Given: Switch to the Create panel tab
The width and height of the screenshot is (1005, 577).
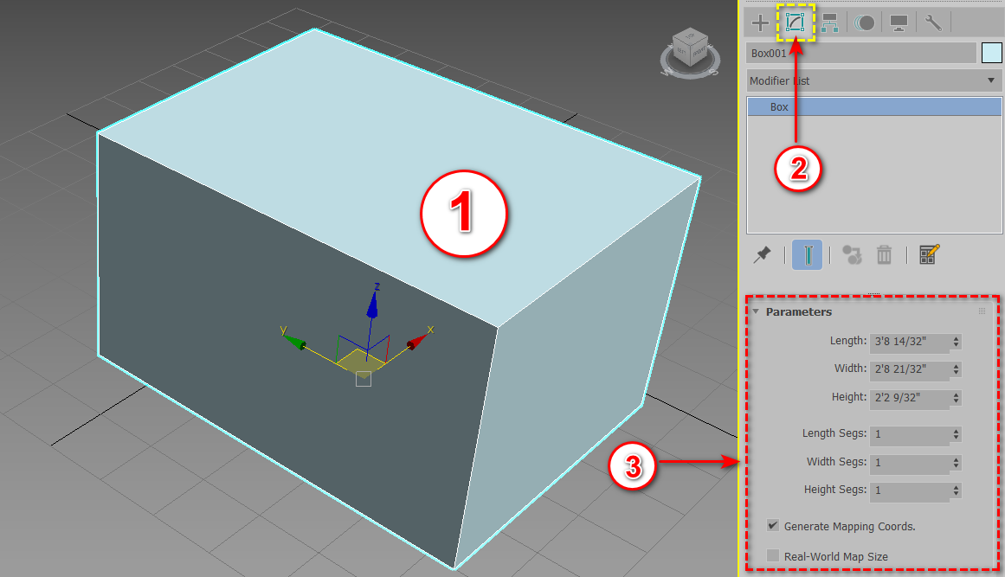Looking at the screenshot, I should click(x=759, y=22).
